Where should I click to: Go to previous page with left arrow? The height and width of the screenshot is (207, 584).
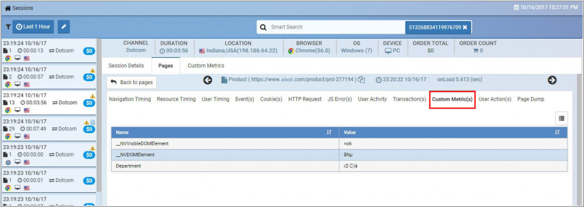208,80
